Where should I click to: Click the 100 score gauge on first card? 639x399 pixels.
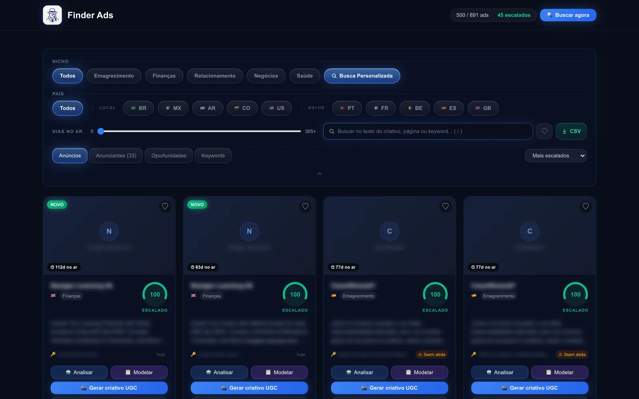155,294
